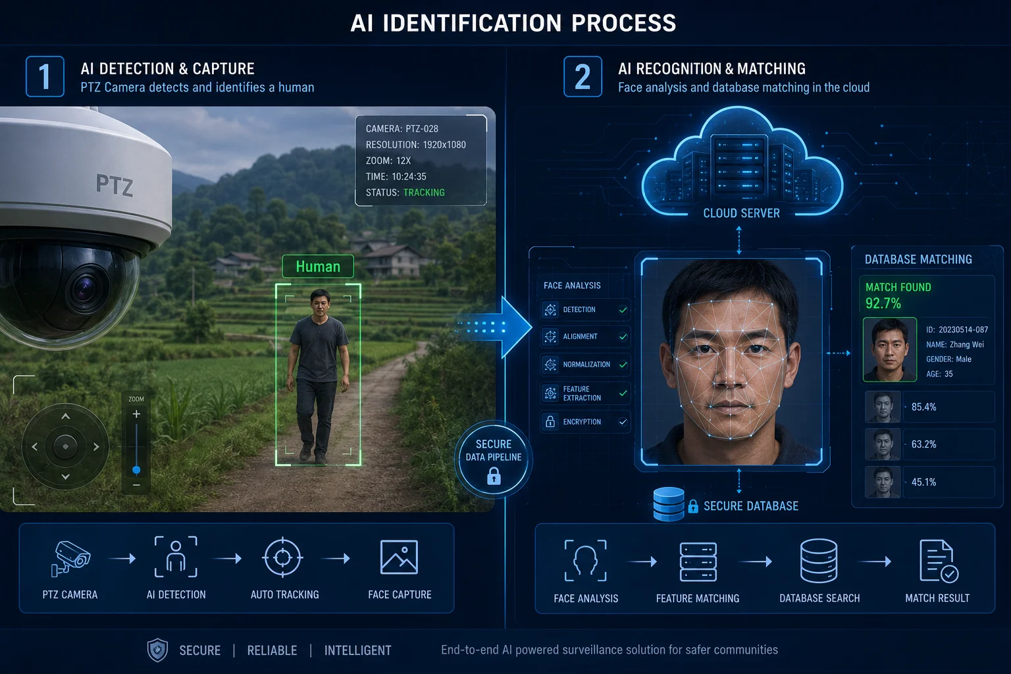Open the Face Capture image icon
The width and height of the screenshot is (1011, 674).
(399, 557)
